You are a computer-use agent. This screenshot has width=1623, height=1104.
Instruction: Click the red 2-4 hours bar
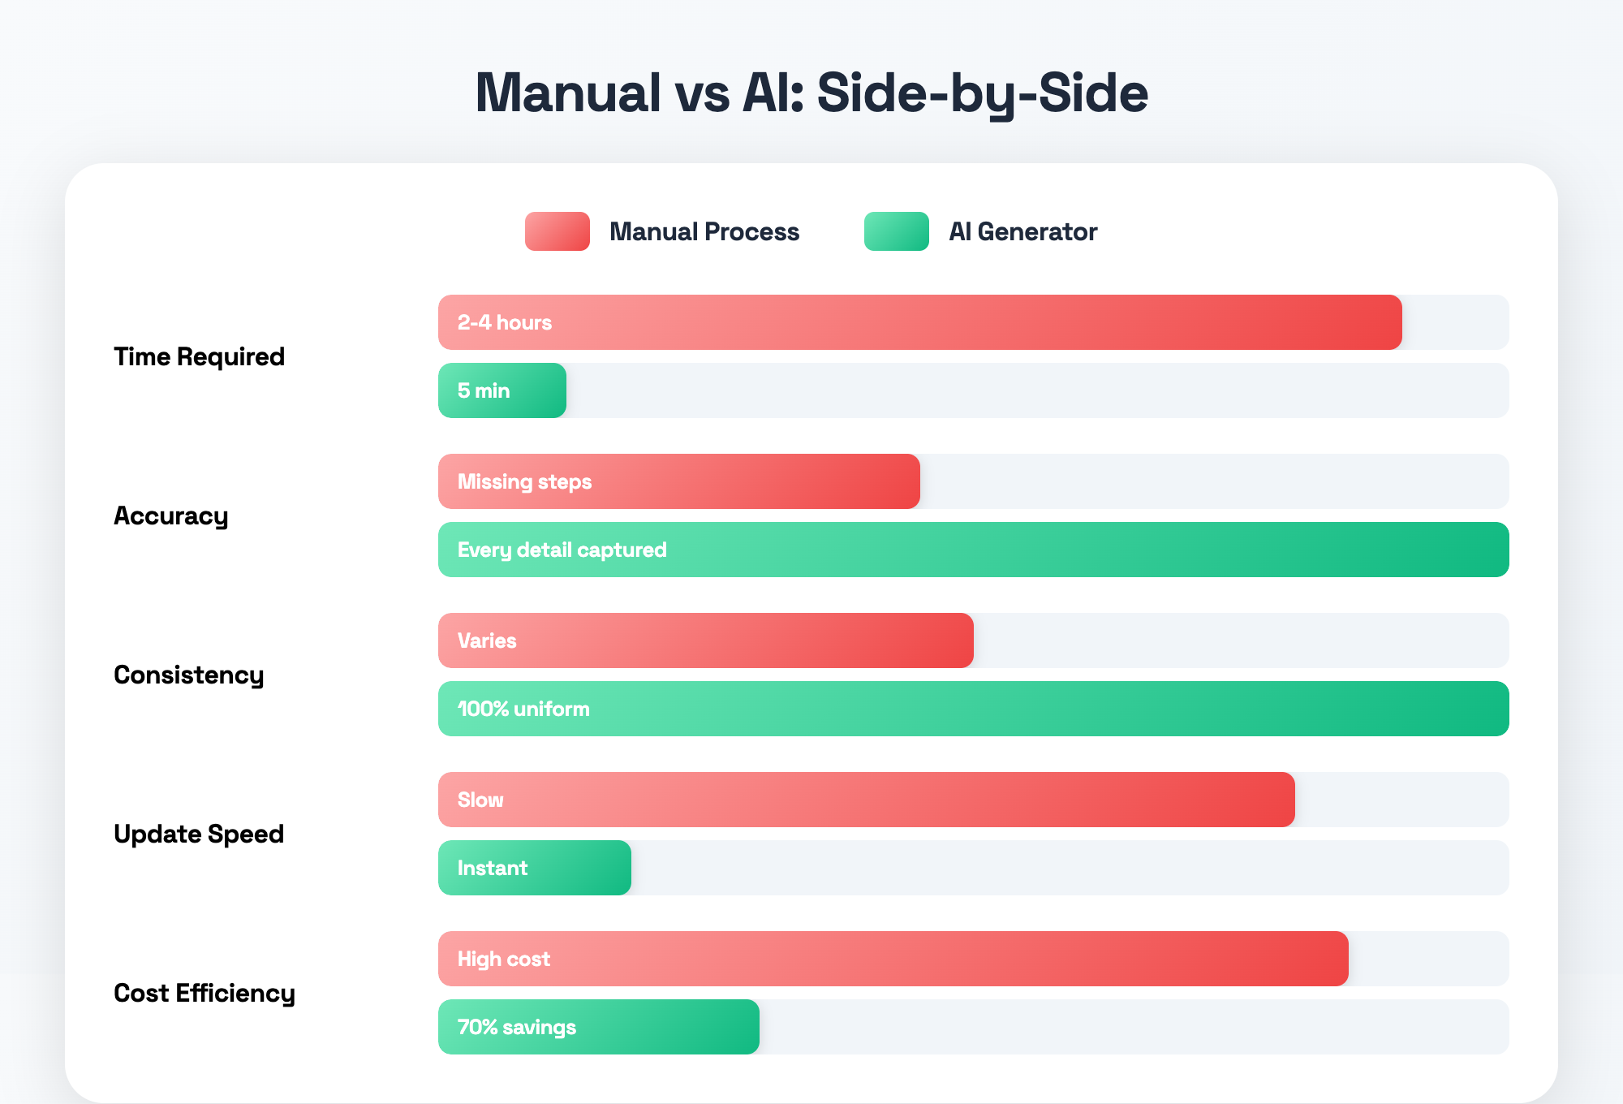[919, 322]
